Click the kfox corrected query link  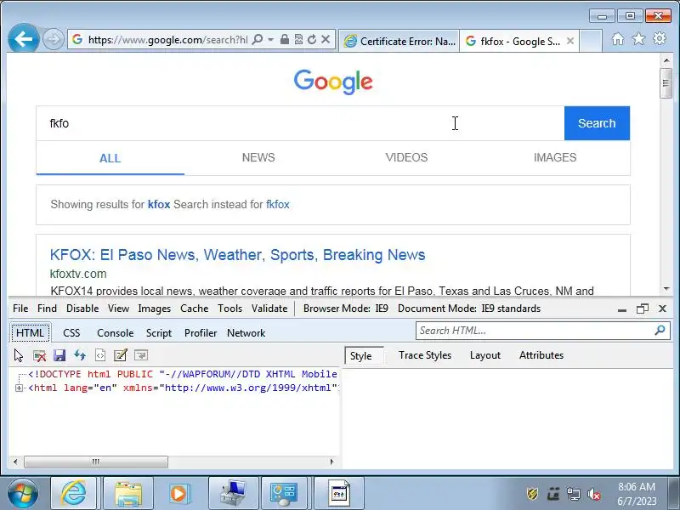159,204
